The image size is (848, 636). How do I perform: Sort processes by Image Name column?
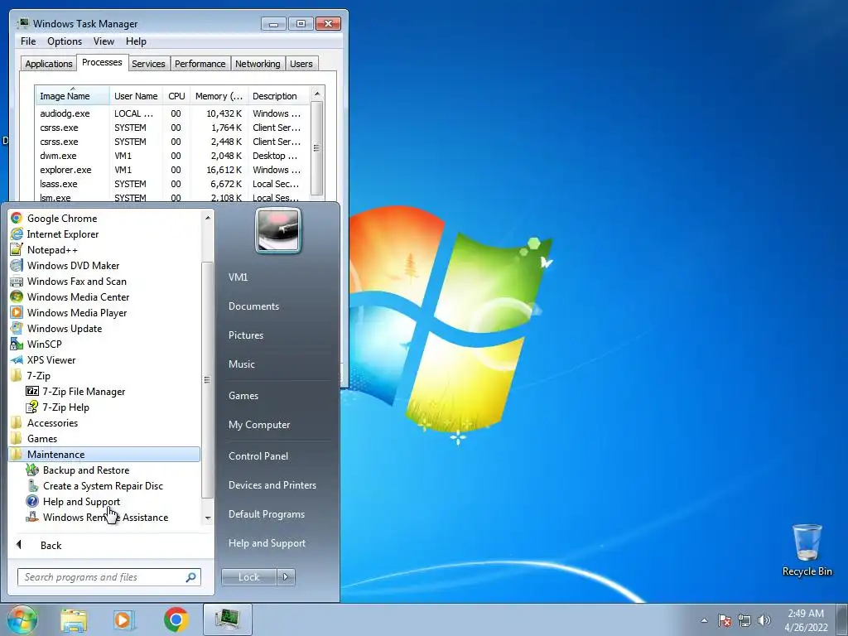click(x=73, y=96)
